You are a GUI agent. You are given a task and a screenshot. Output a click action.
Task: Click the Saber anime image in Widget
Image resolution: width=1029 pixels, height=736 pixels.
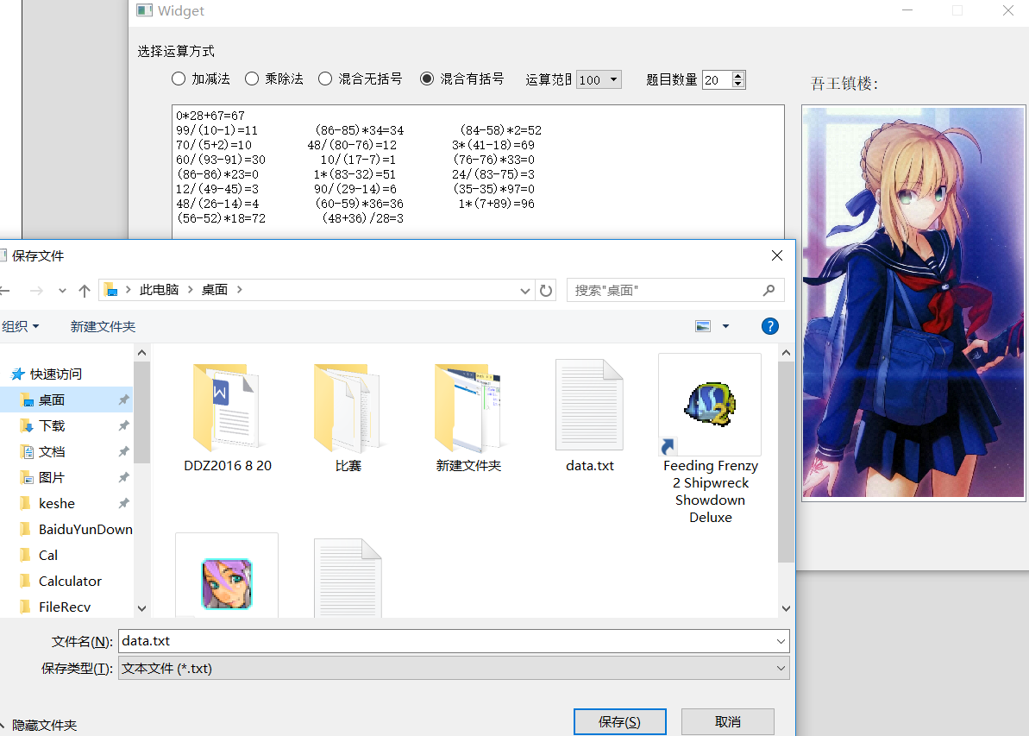[913, 303]
